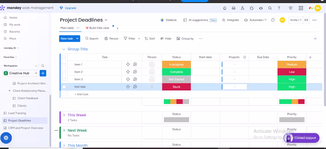Click AI sparkle icon on test task
The image size is (326, 149).
click(x=128, y=87)
